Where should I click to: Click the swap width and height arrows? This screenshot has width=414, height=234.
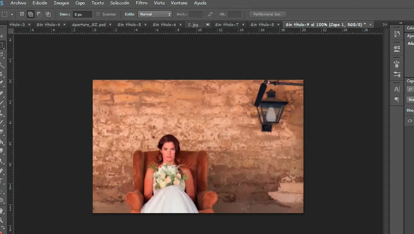pos(210,14)
